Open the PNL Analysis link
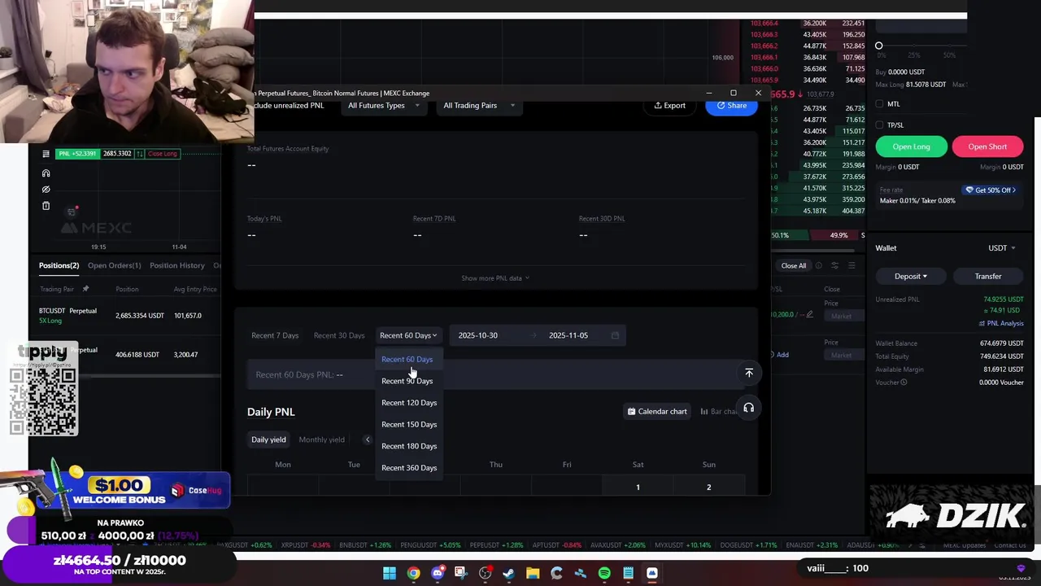The image size is (1041, 586). (1001, 323)
